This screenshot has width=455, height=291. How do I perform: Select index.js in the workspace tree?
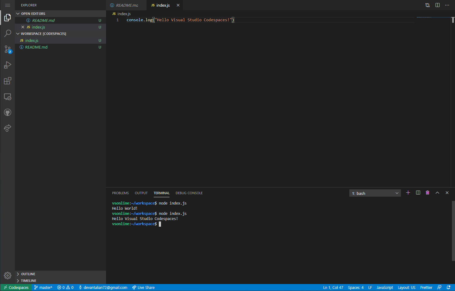click(x=60, y=40)
